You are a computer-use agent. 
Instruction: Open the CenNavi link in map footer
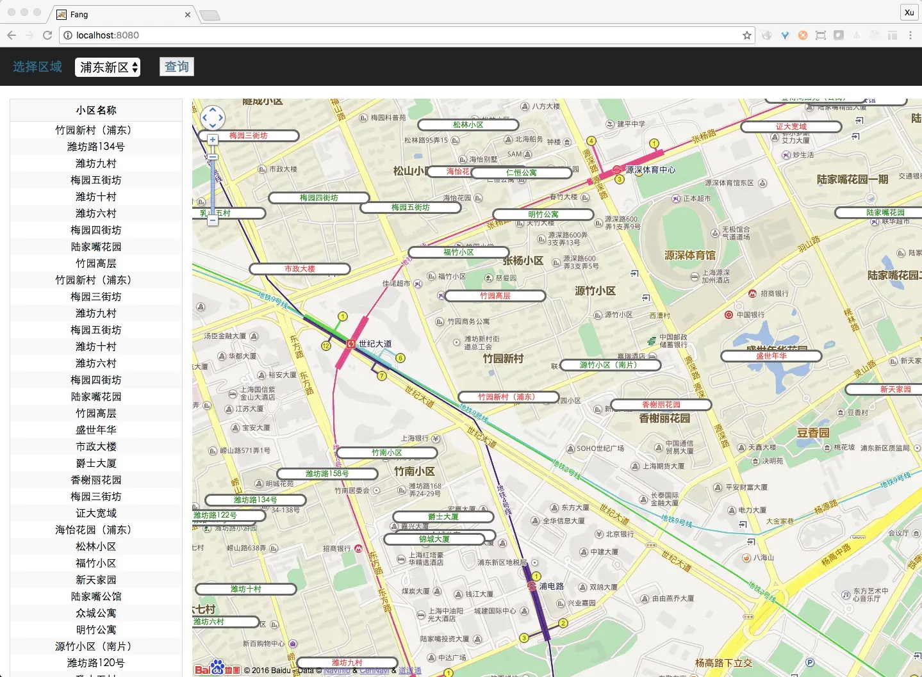pyautogui.click(x=374, y=671)
